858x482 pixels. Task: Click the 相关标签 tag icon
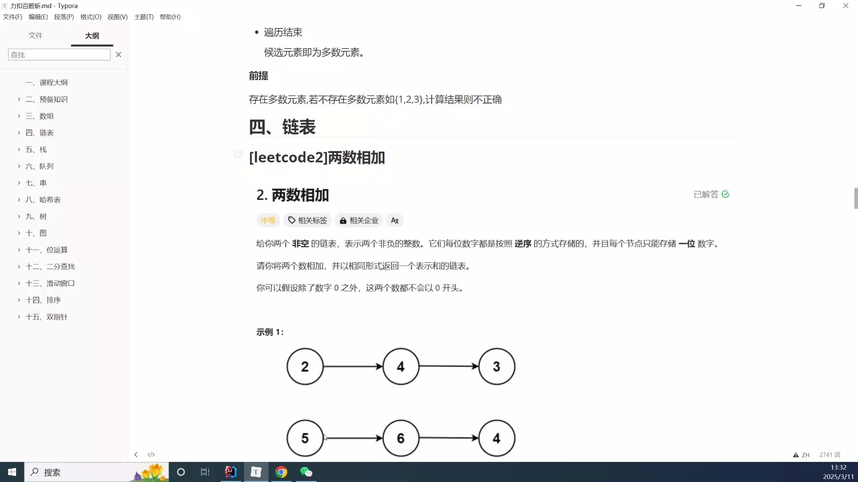pyautogui.click(x=291, y=220)
